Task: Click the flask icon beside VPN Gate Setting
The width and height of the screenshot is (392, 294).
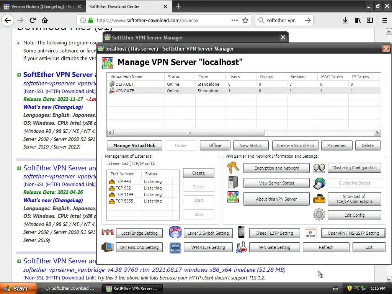Action: pyautogui.click(x=242, y=247)
